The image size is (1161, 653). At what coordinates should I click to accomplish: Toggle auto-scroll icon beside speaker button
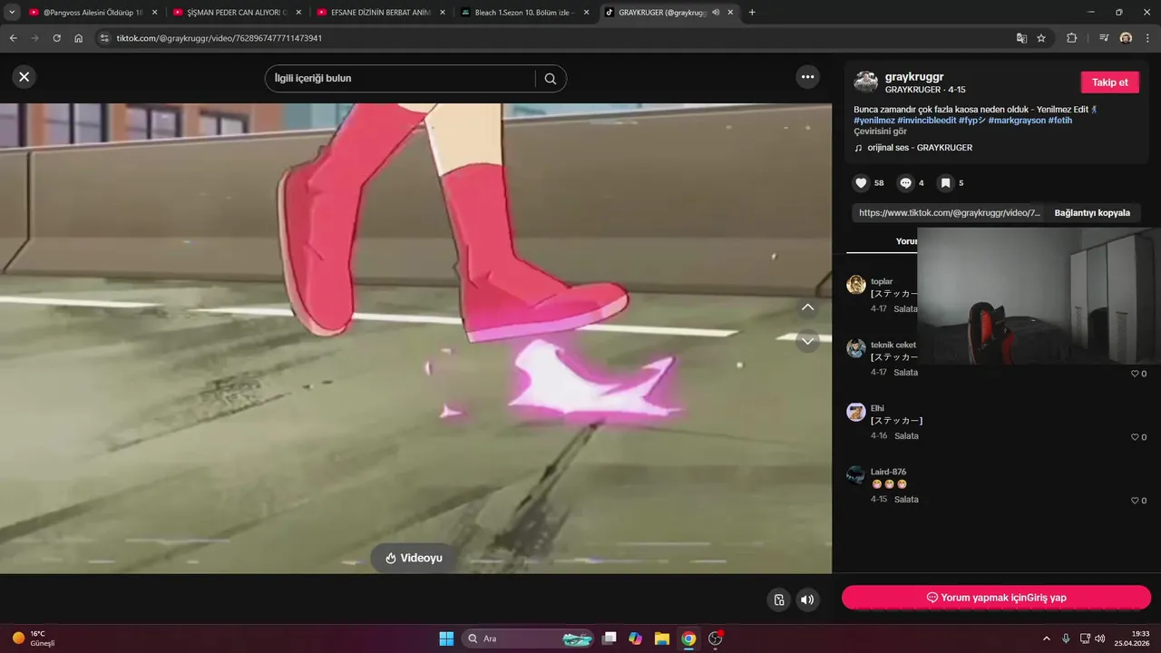[778, 599]
